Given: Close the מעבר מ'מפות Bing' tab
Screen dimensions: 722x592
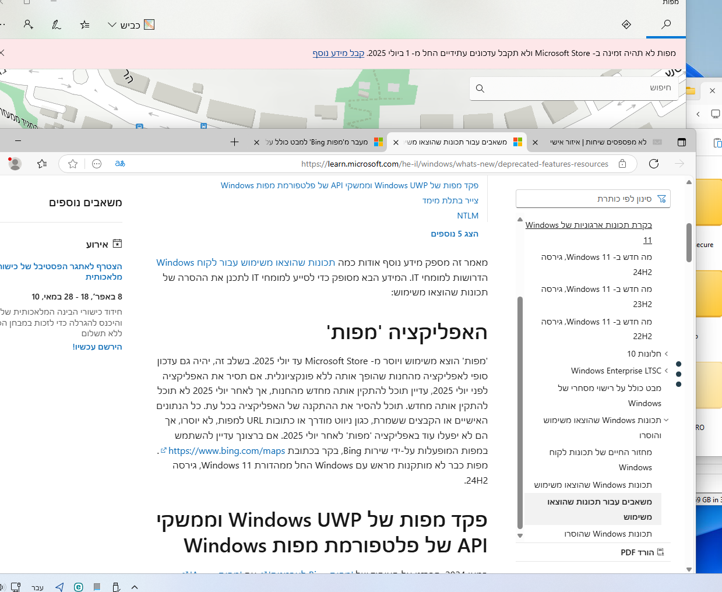Looking at the screenshot, I should click(x=257, y=142).
